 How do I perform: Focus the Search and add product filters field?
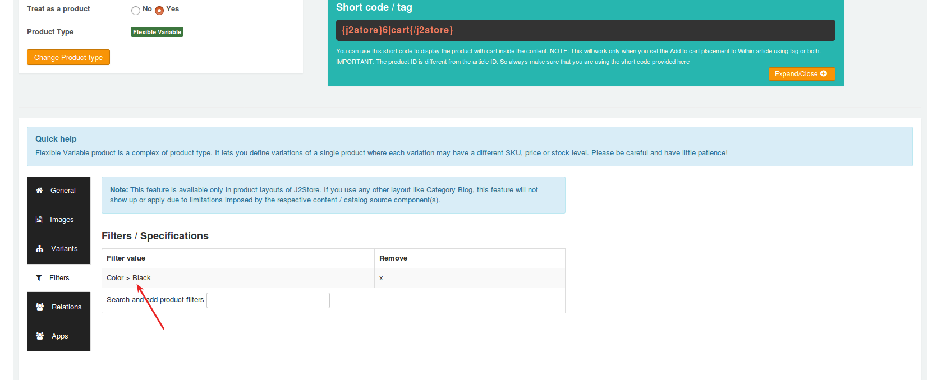coord(268,300)
